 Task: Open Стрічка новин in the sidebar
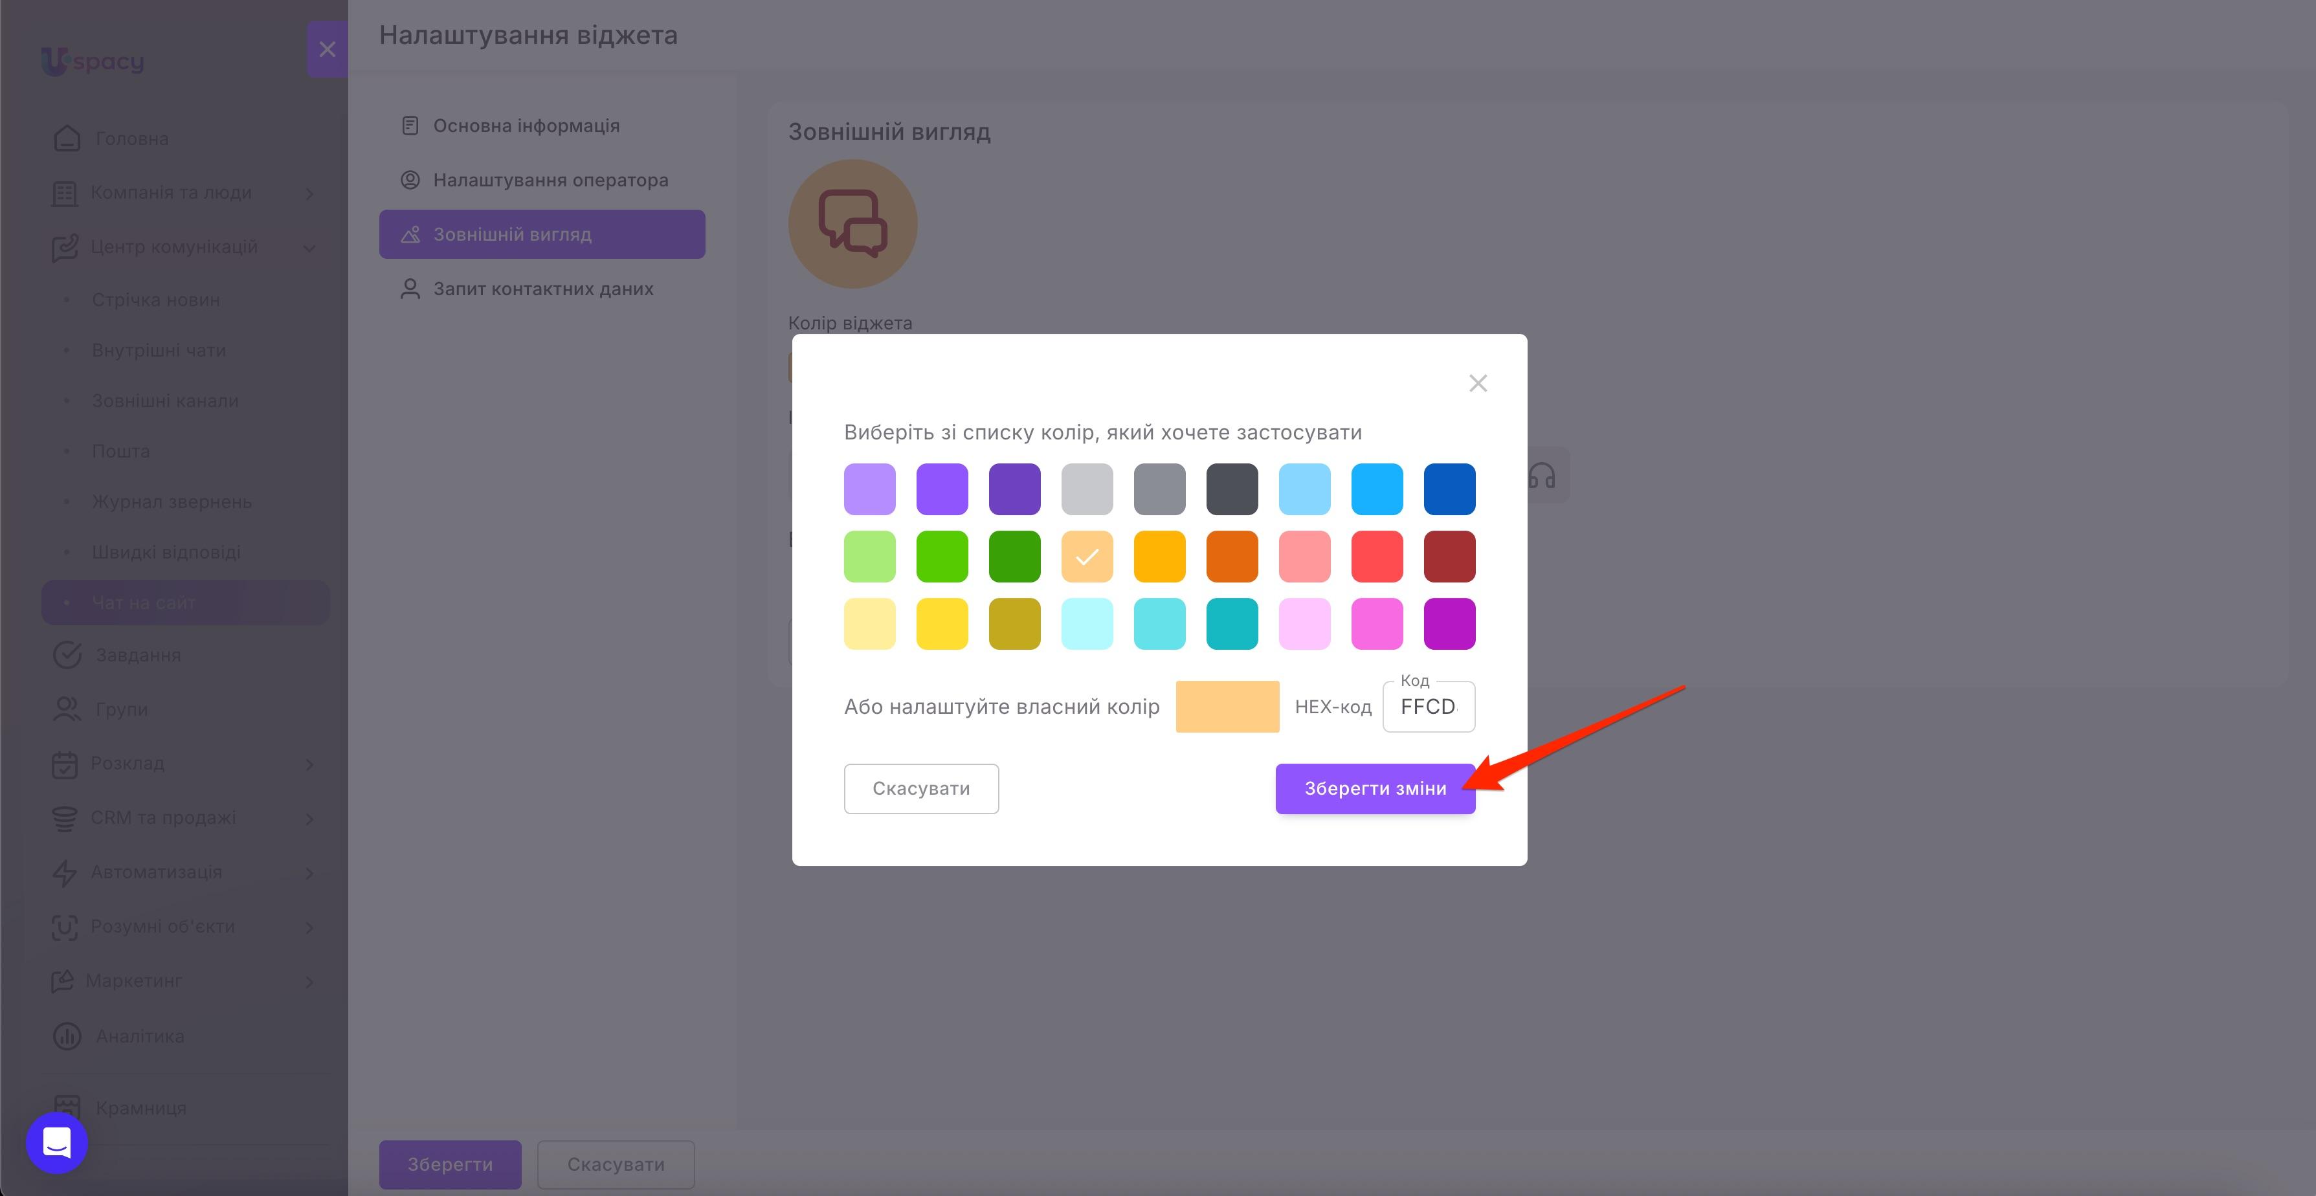point(155,300)
